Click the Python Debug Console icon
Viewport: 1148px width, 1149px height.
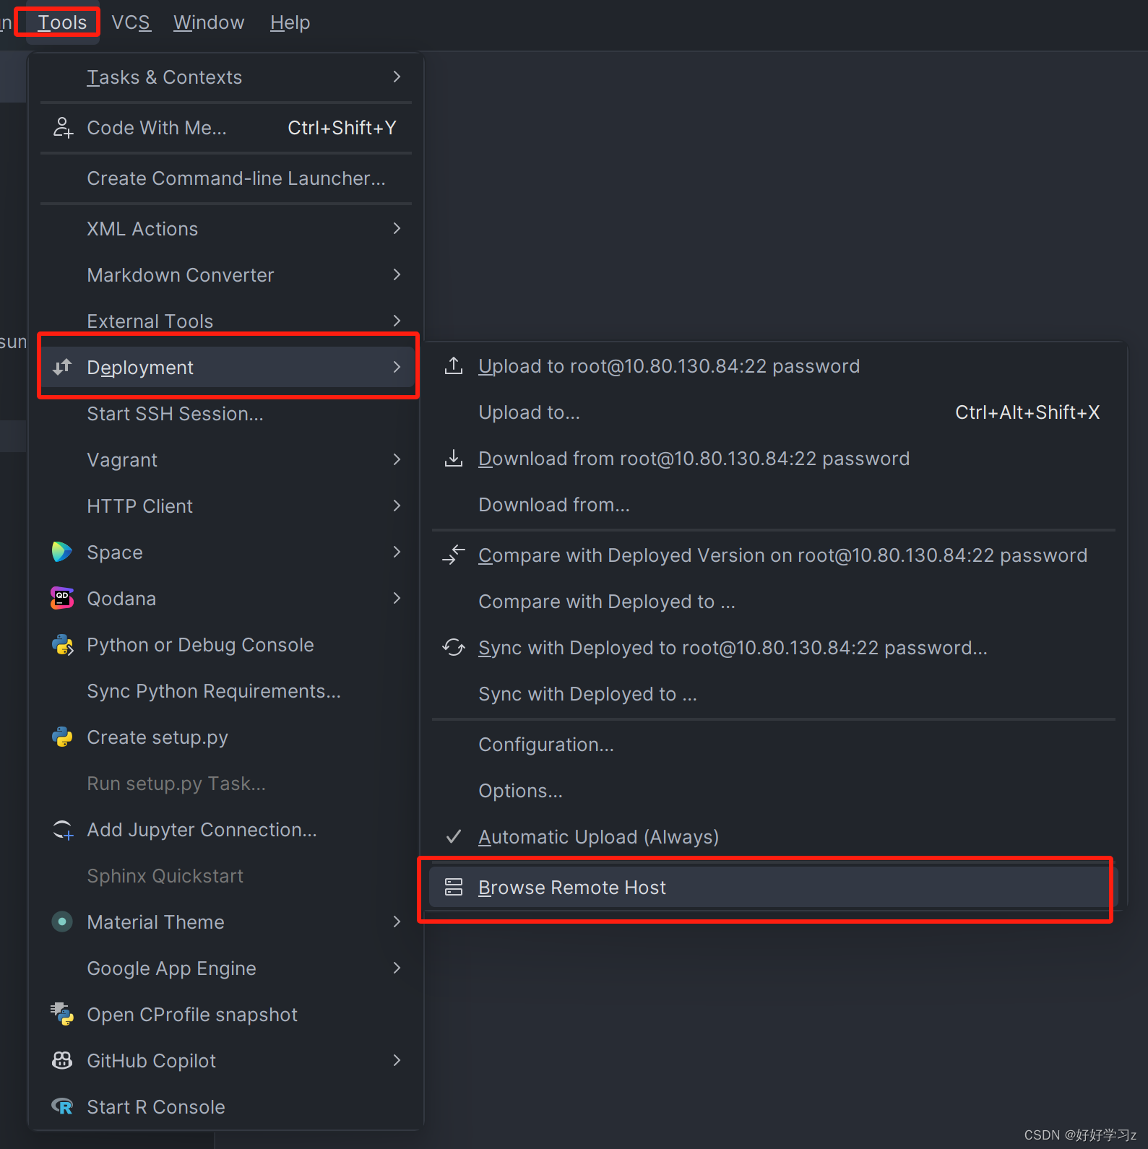[63, 645]
